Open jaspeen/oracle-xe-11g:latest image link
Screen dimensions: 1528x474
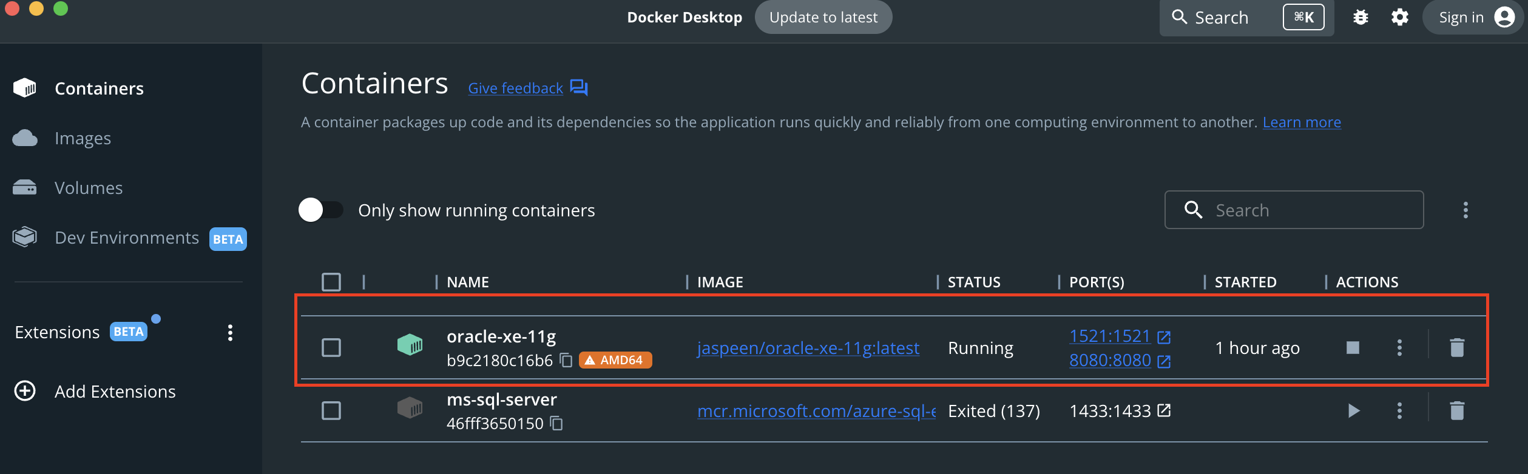click(808, 348)
